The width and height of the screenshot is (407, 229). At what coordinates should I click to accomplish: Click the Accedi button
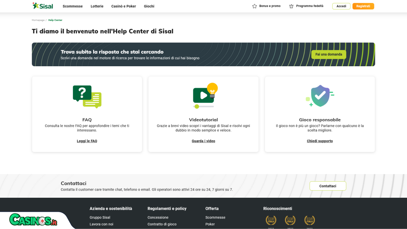point(341,6)
